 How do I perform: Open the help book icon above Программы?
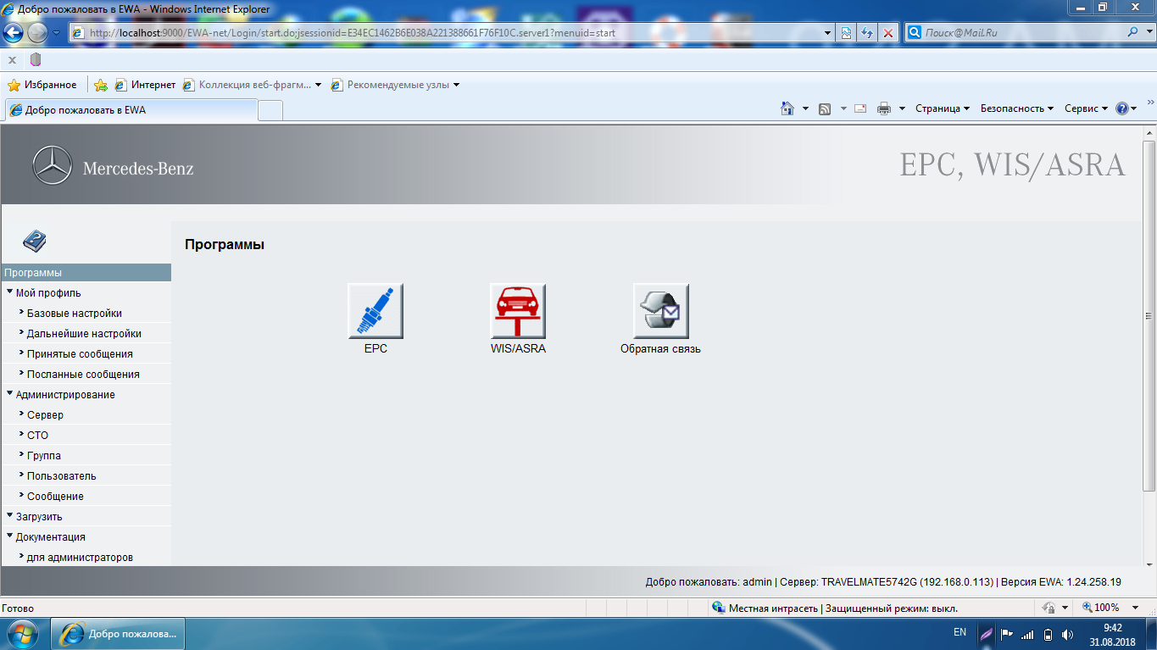(x=34, y=242)
